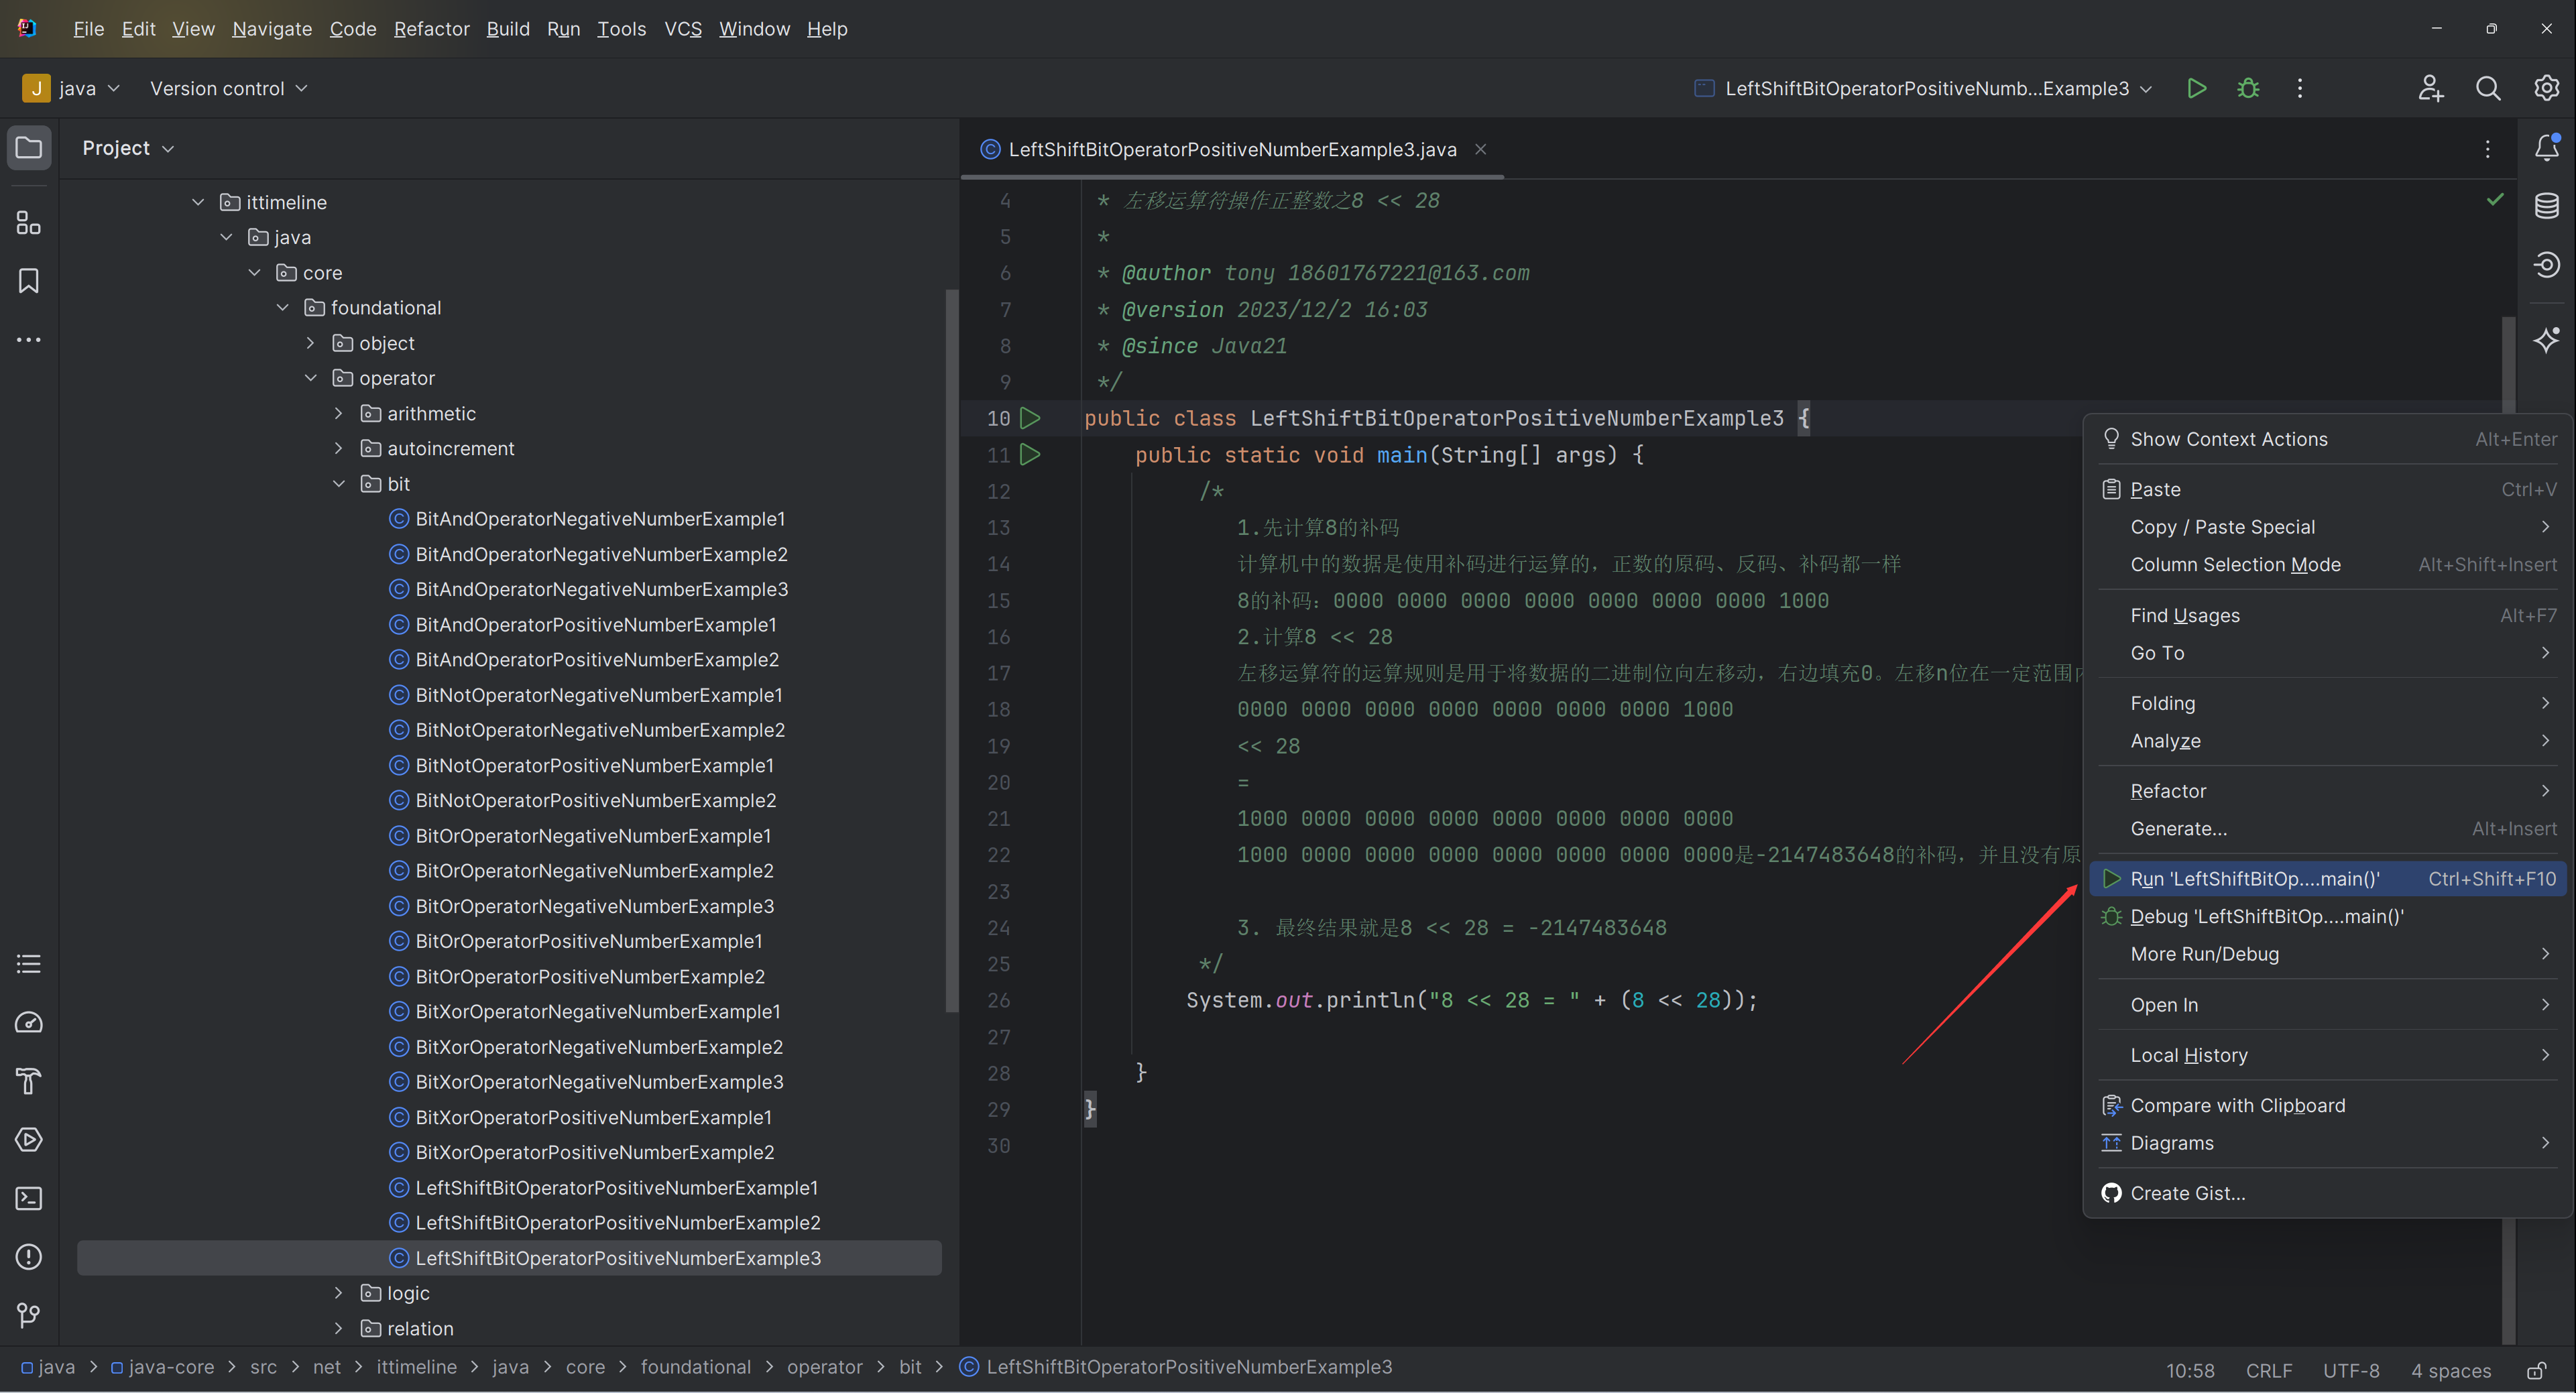Select Compare with Clipboard
This screenshot has width=2576, height=1393.
[2328, 1105]
